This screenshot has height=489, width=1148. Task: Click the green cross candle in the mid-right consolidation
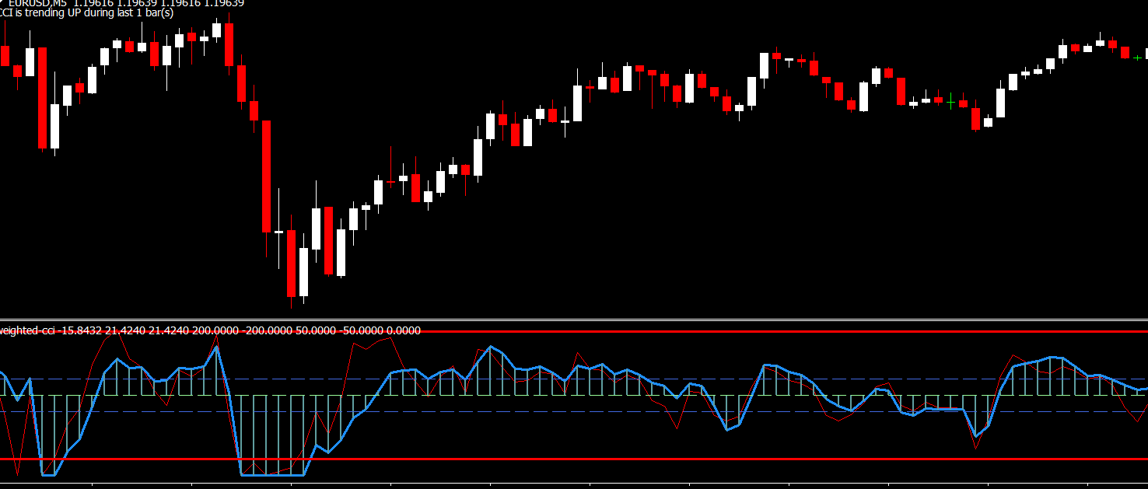950,101
